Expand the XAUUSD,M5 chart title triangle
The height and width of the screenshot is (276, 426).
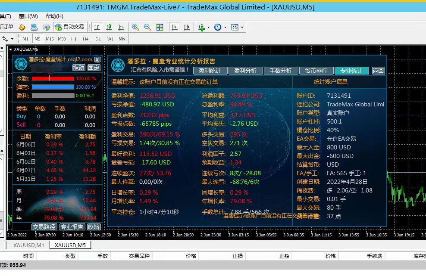tap(11, 50)
